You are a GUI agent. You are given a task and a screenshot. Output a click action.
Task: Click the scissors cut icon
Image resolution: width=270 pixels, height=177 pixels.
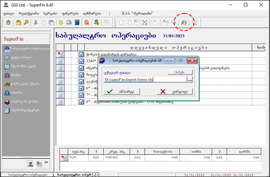(36, 22)
